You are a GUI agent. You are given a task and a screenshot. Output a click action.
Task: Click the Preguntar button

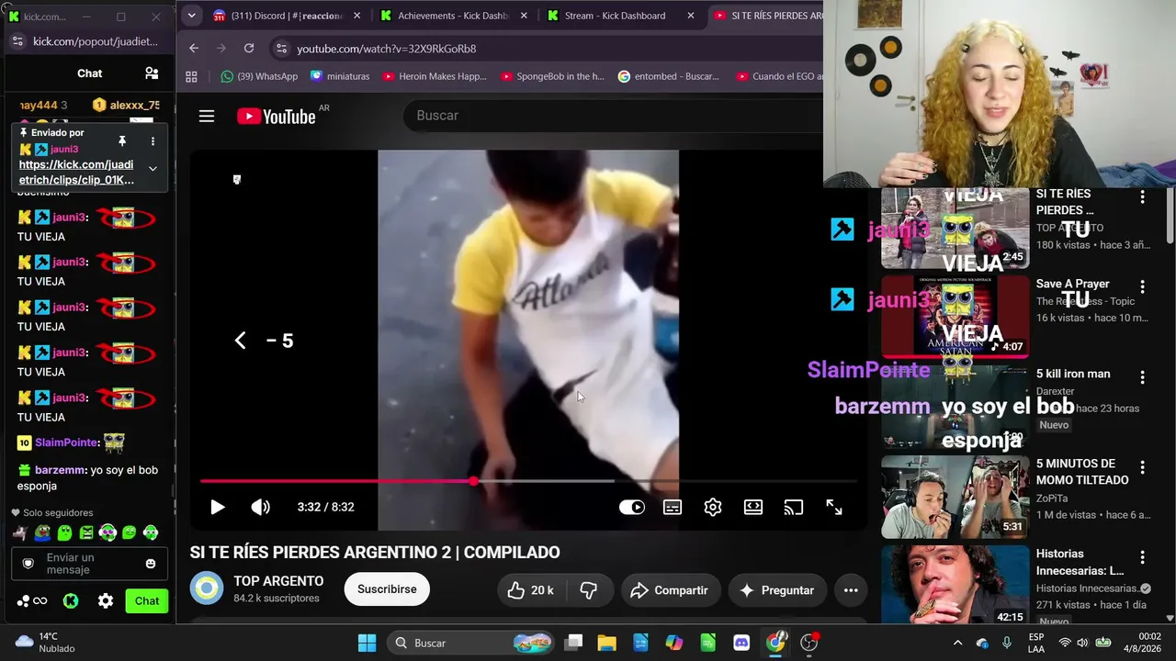pos(777,590)
